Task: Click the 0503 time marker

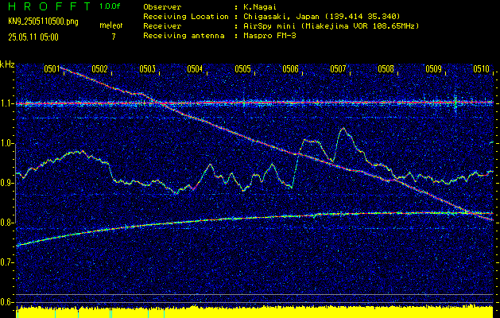Action: [x=147, y=68]
